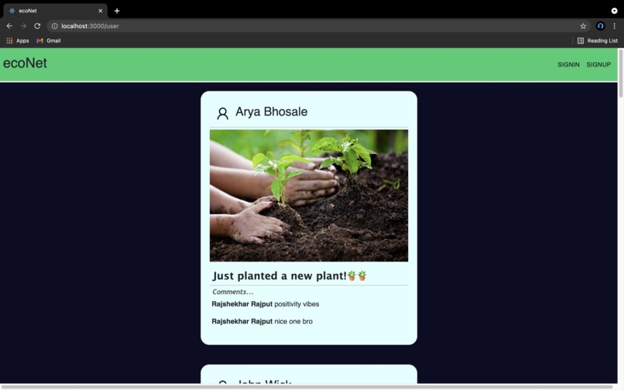This screenshot has width=624, height=390.
Task: Click Arya Bhosale's profile avatar icon
Action: (222, 114)
